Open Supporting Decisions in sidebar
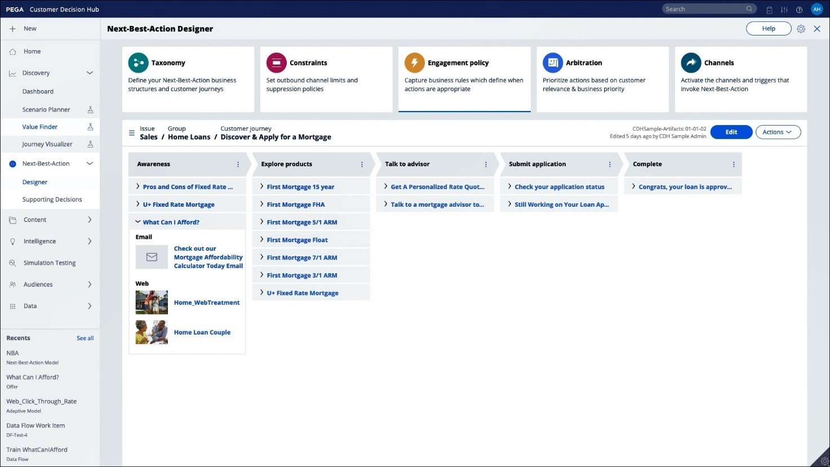830x467 pixels. coord(52,200)
